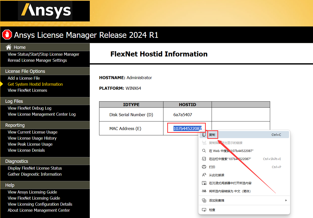Image resolution: width=313 pixels, height=218 pixels.
Task: Click the copy icon beside 复制
Action: (x=204, y=134)
